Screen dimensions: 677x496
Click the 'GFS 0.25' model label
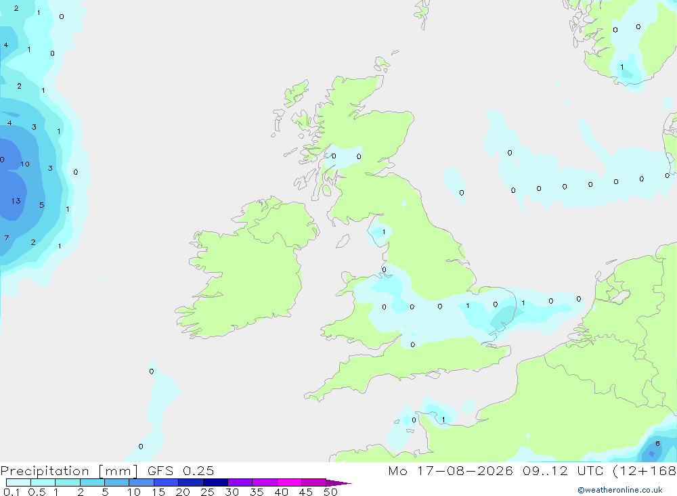(181, 470)
